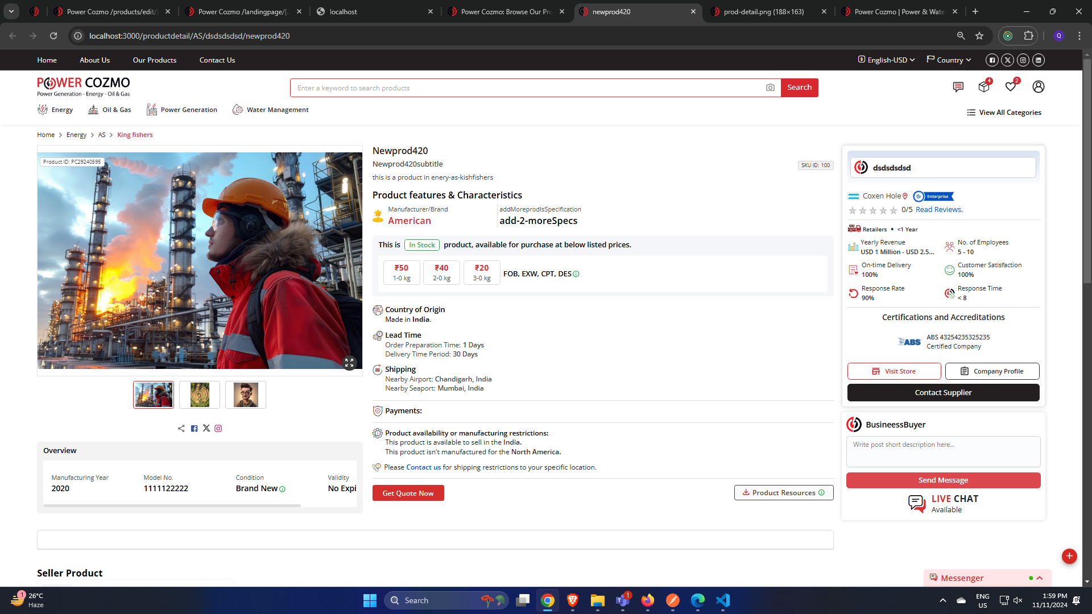The width and height of the screenshot is (1092, 614).
Task: Click the red floating plus button
Action: coord(1069,556)
